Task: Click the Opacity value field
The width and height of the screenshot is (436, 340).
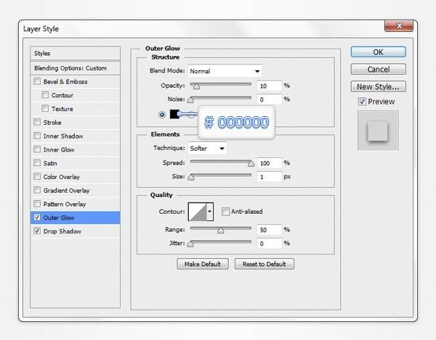Action: [270, 86]
